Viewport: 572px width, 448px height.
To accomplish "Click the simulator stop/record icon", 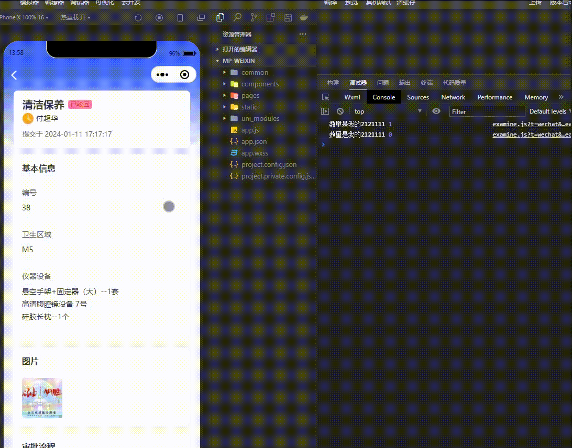I will (159, 18).
